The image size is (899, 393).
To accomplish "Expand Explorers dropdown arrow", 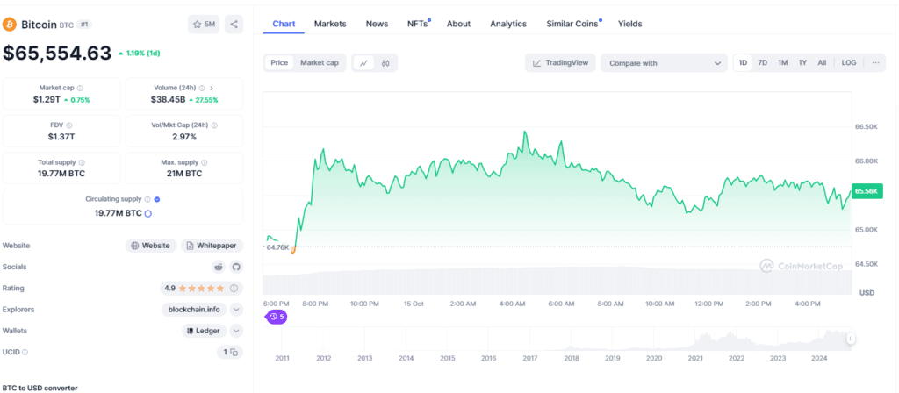I will 236,310.
